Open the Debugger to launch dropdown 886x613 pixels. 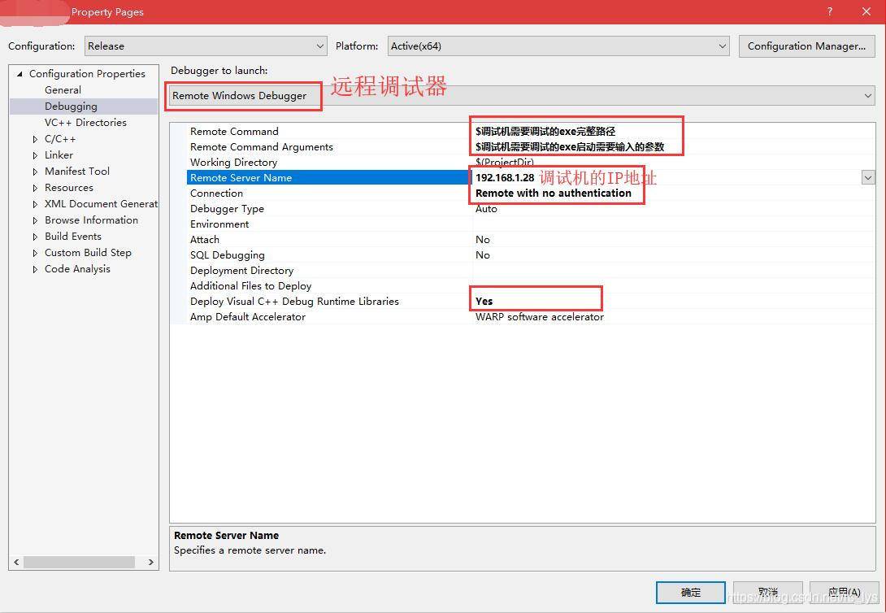tap(521, 95)
